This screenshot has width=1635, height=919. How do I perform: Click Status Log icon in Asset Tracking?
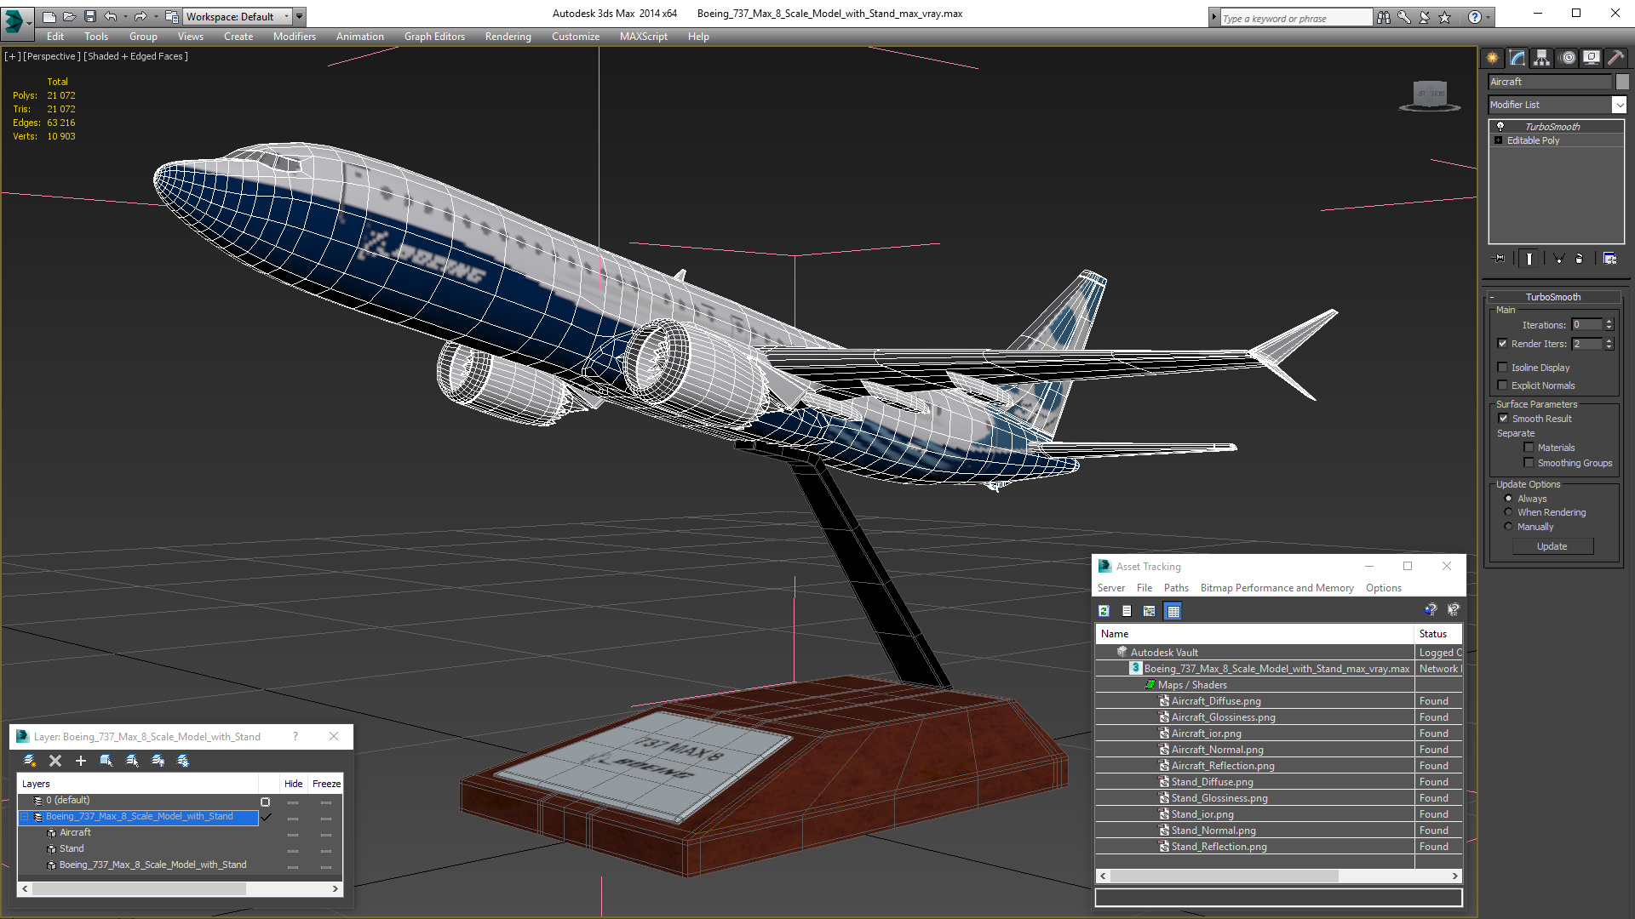click(1127, 611)
